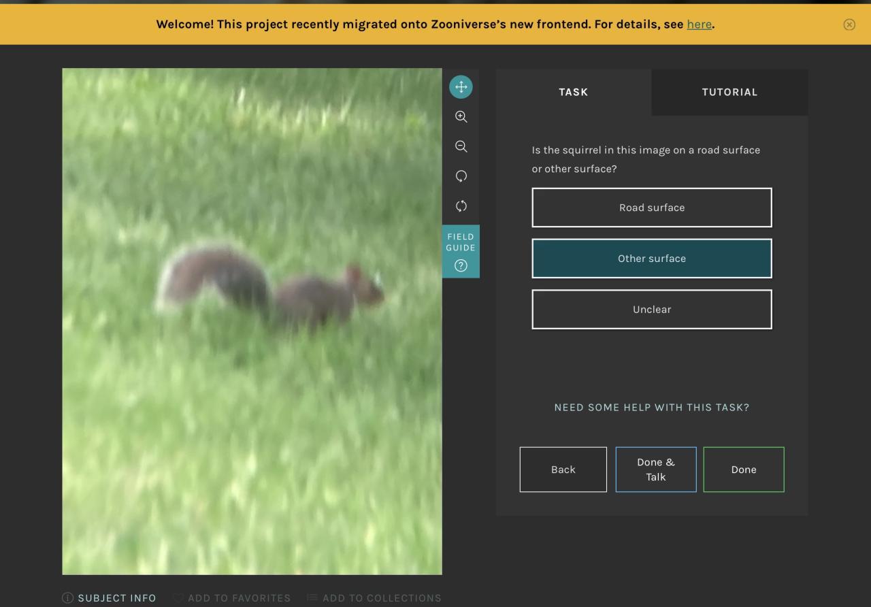
Task: Click the squirrel subject image
Action: tap(252, 321)
